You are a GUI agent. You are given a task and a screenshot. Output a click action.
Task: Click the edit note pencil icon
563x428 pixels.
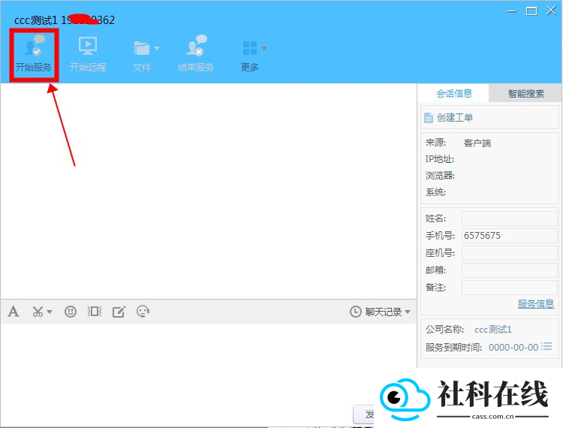pyautogui.click(x=119, y=312)
